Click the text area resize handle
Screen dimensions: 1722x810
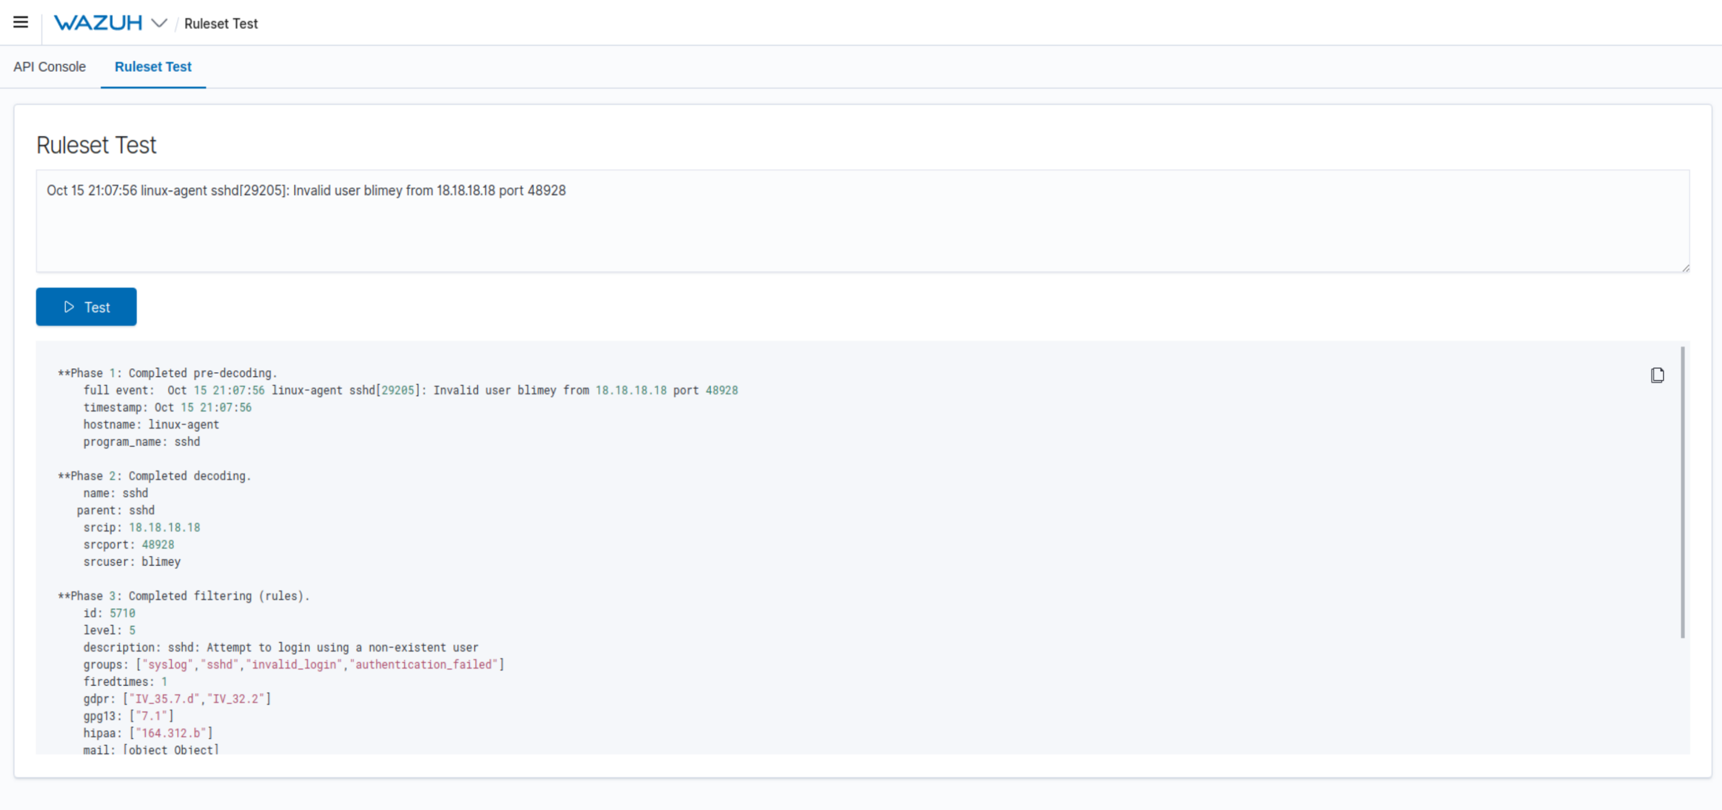pyautogui.click(x=1685, y=268)
